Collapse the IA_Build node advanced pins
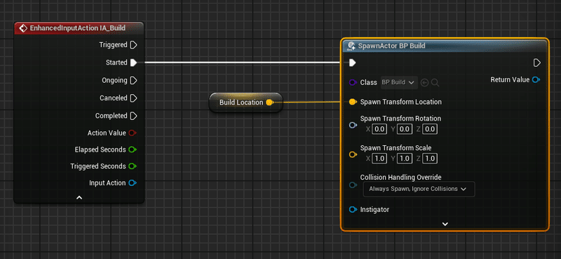Screen dimensions: 561x259 tap(79, 197)
